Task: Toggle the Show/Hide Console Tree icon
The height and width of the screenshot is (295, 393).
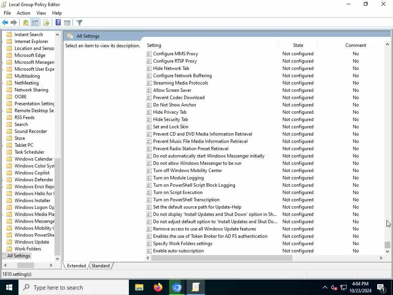Action: coord(35,23)
